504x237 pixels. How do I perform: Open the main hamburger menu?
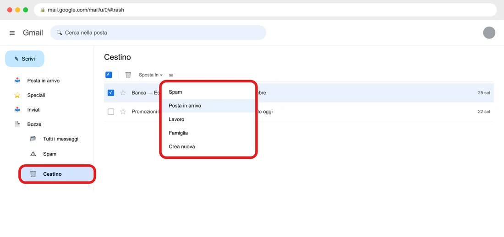(x=12, y=33)
